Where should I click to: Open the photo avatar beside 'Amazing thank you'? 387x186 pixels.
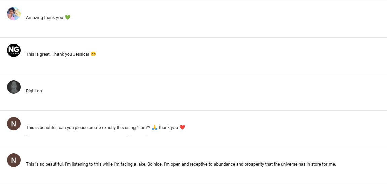13,14
